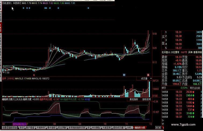The image size is (203, 131).
Task: Click the 振幅 value 6.19%
Action: pyautogui.click(x=178, y=67)
